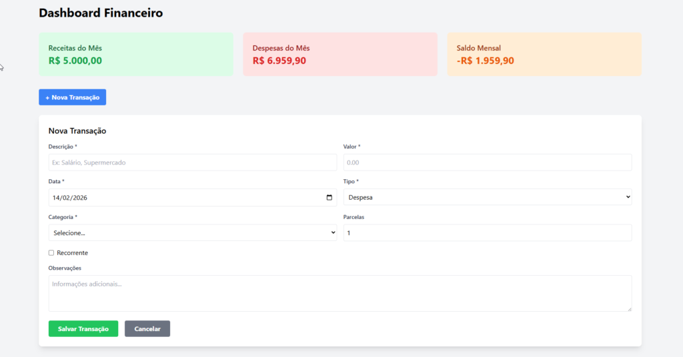The width and height of the screenshot is (683, 357).
Task: Click into the Valor amount field
Action: 487,163
